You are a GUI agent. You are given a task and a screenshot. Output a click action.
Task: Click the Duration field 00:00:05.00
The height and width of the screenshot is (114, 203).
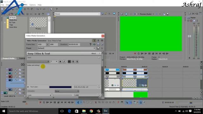tap(74, 44)
